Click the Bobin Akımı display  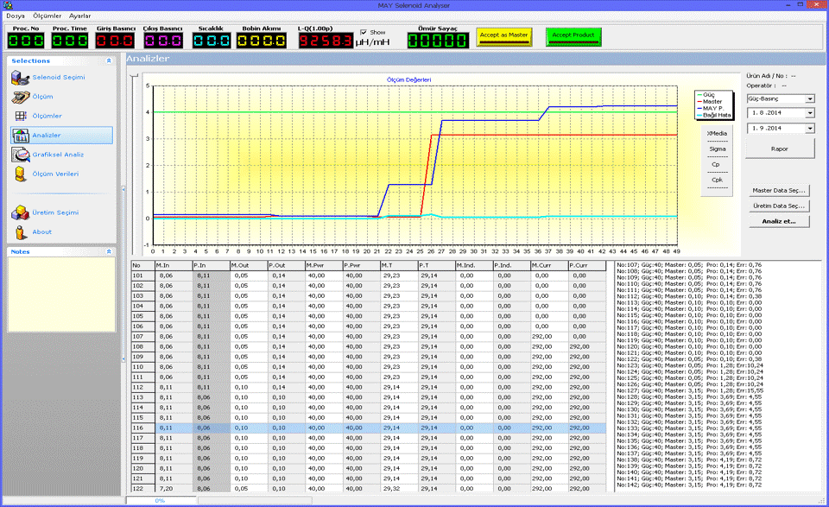(261, 41)
